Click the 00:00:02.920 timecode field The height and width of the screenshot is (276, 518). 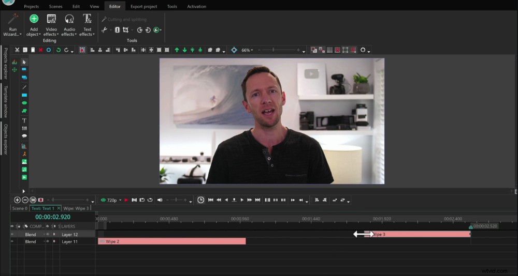click(x=53, y=217)
